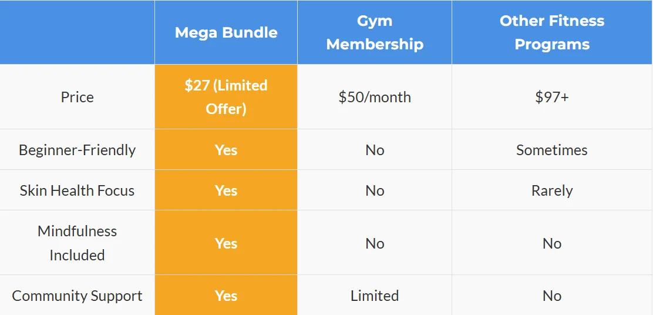The height and width of the screenshot is (315, 653).
Task: Select the Community Support row label
Action: [x=78, y=296]
